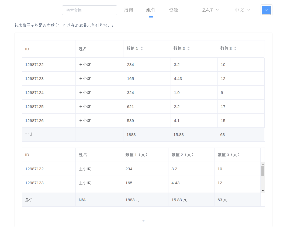Open the blue theme color picker

pos(266,10)
